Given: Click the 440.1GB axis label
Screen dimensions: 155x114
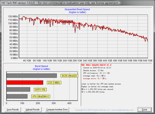Looking at the screenshot, I should pyautogui.click(x=107, y=61).
